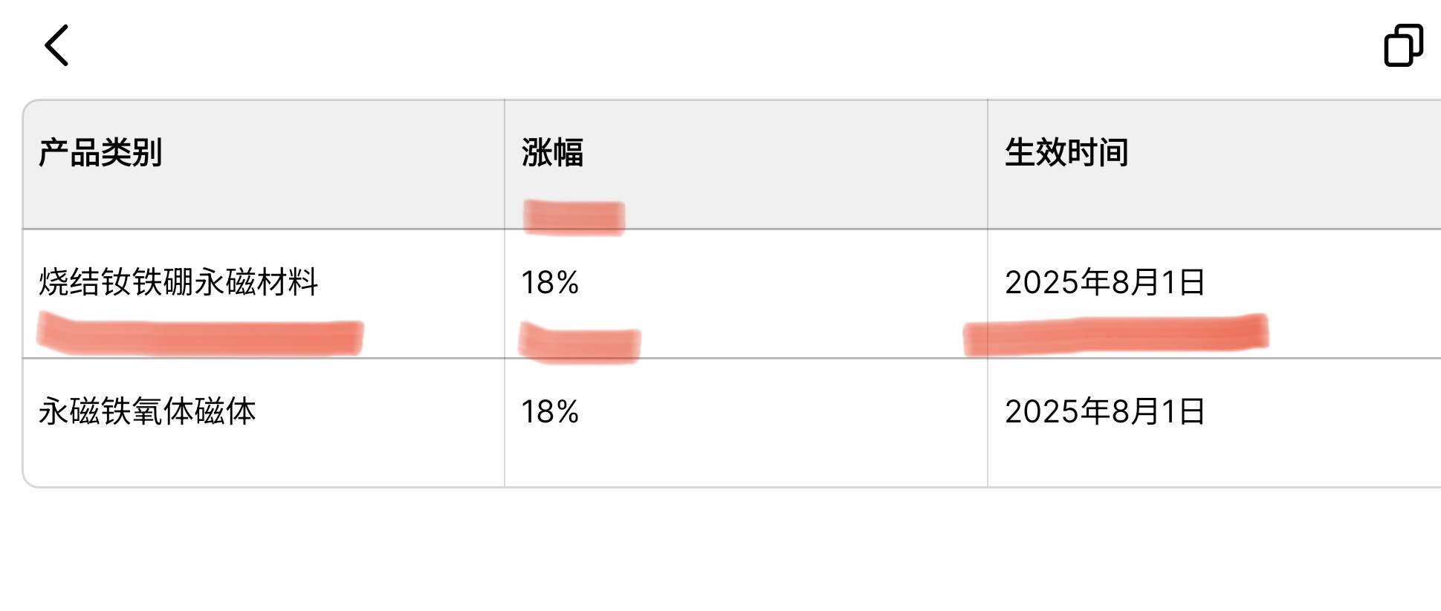Click the 材料 characters in first row
The width and height of the screenshot is (1441, 611).
[x=288, y=282]
